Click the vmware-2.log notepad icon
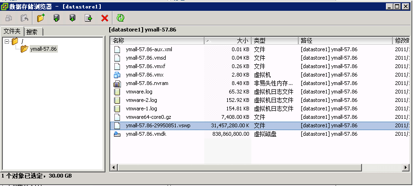 click(117, 101)
